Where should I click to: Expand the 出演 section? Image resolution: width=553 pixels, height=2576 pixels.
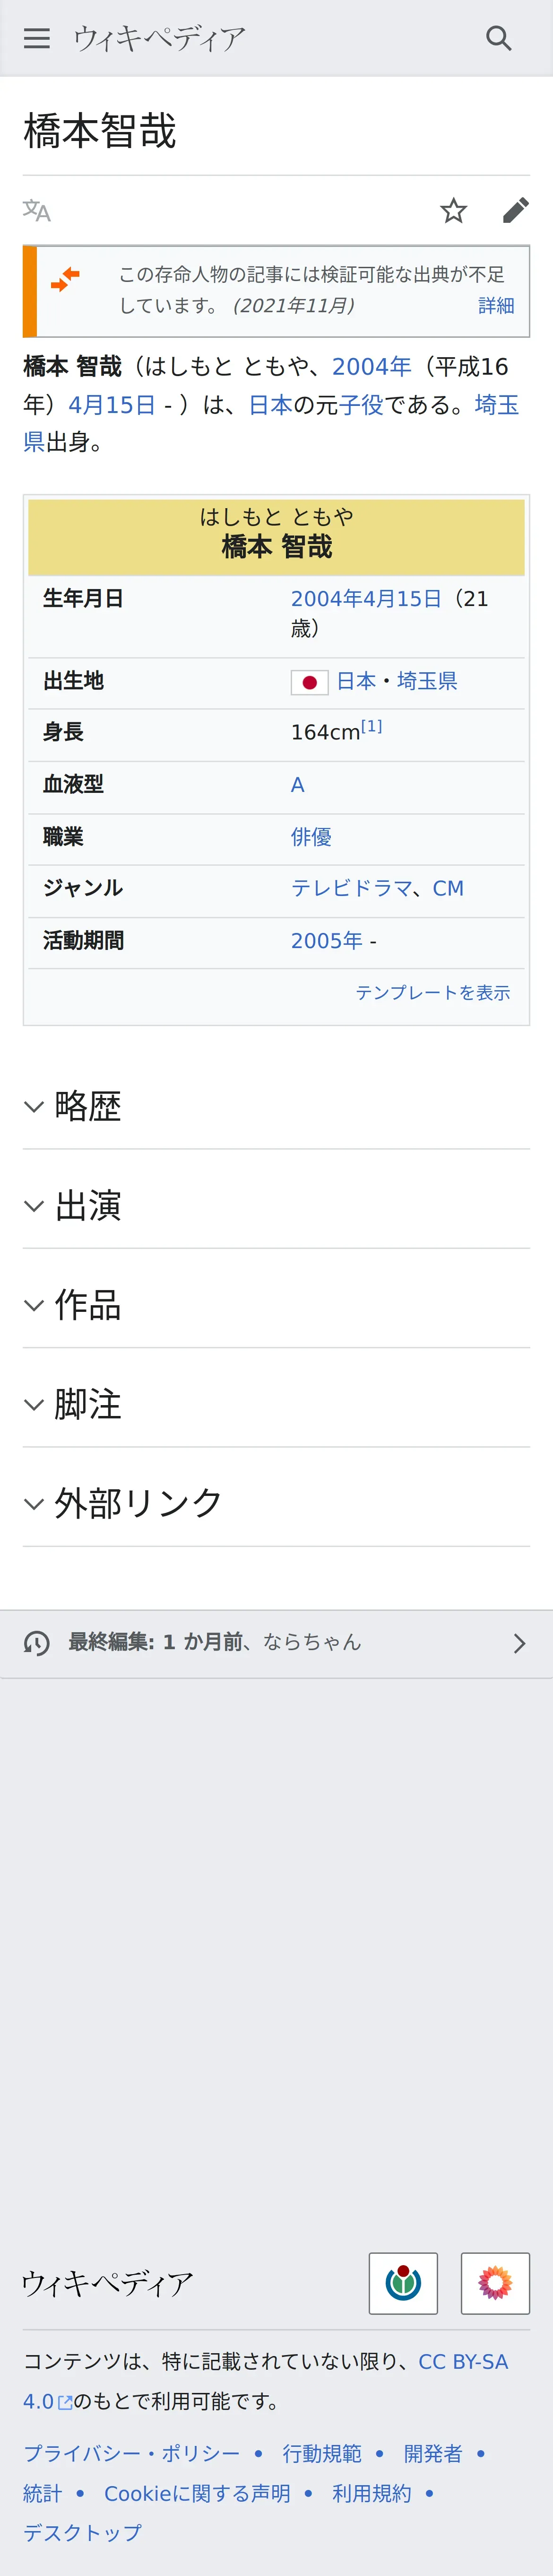click(88, 1205)
